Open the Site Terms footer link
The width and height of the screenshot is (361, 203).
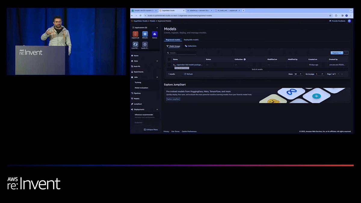pyautogui.click(x=175, y=131)
